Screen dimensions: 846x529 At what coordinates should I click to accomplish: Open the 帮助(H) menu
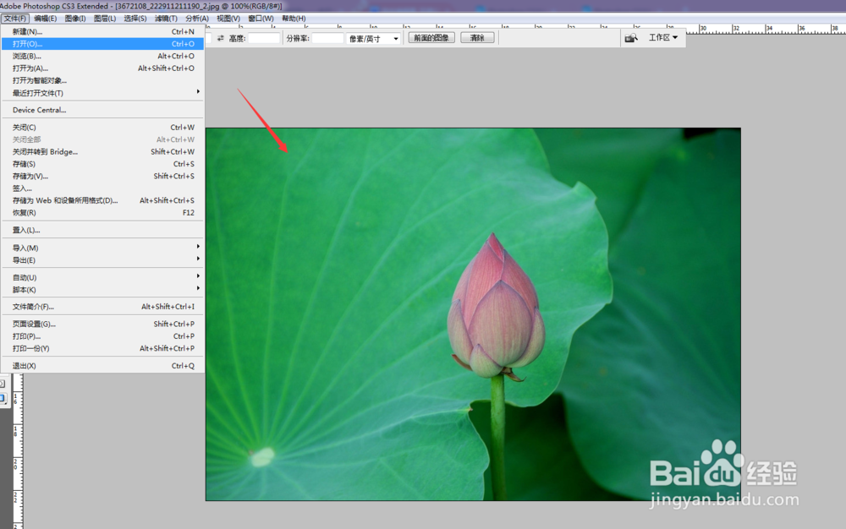point(294,19)
